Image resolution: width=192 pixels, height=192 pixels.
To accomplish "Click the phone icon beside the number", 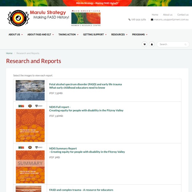I will point(130,20).
